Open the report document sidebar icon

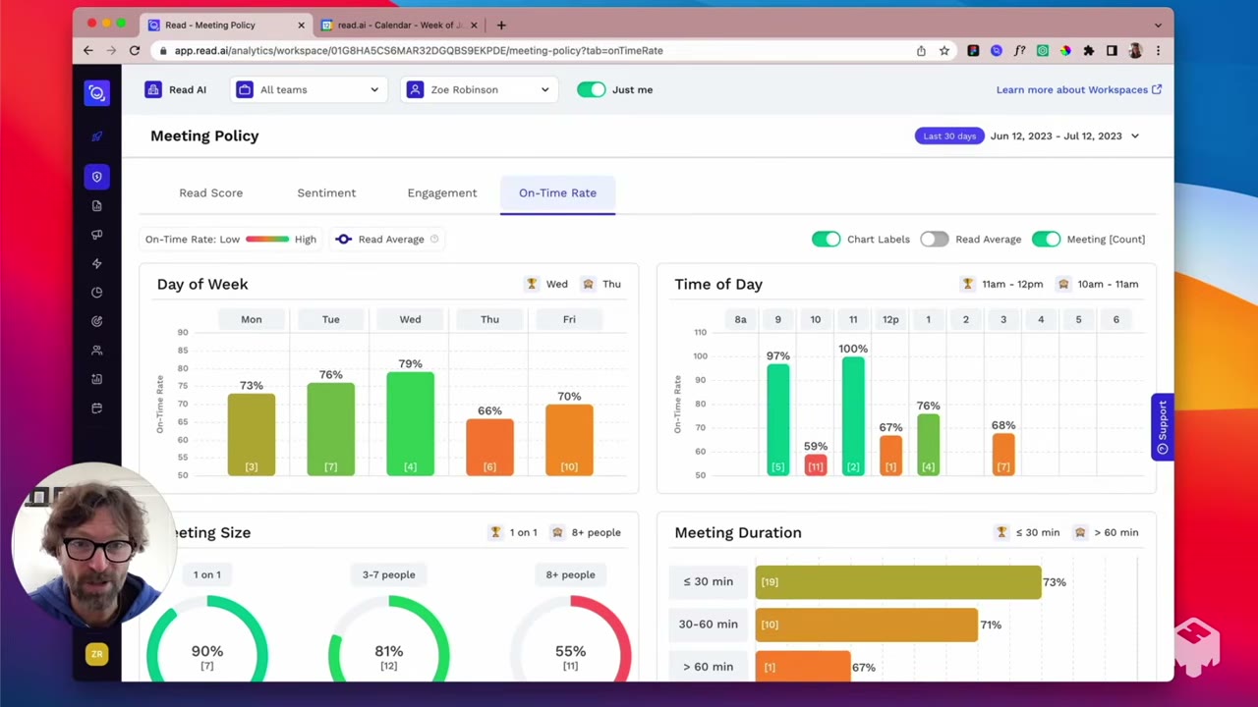tap(96, 206)
